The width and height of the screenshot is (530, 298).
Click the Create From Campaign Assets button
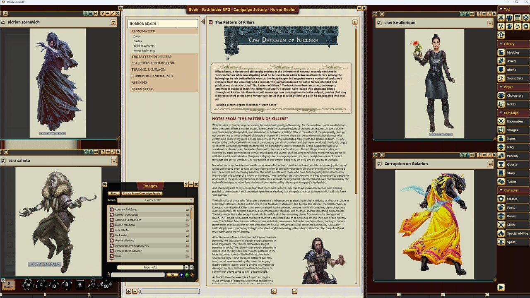click(x=142, y=193)
